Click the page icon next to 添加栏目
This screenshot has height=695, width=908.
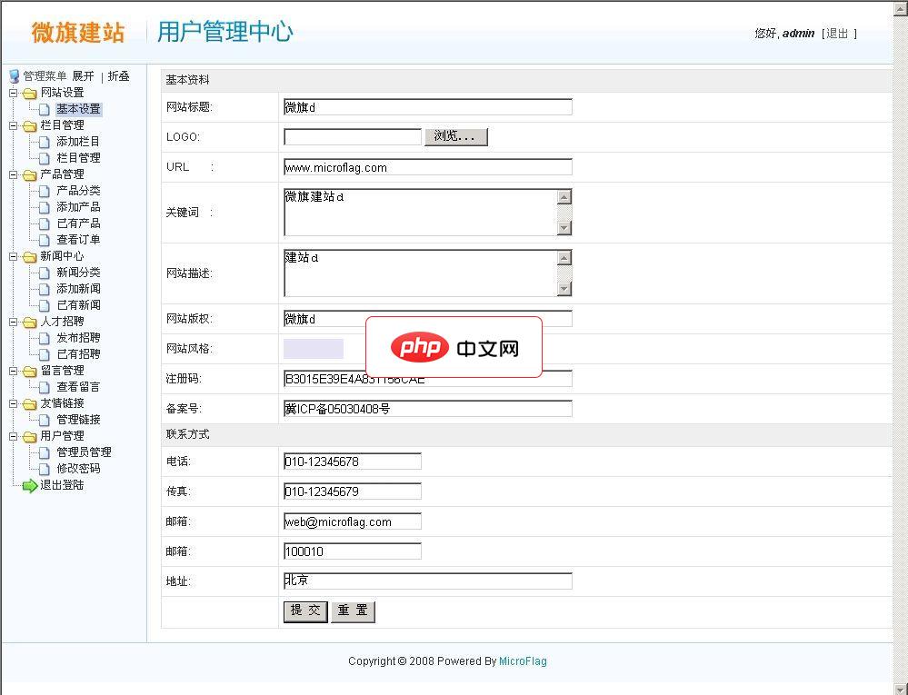pos(44,142)
